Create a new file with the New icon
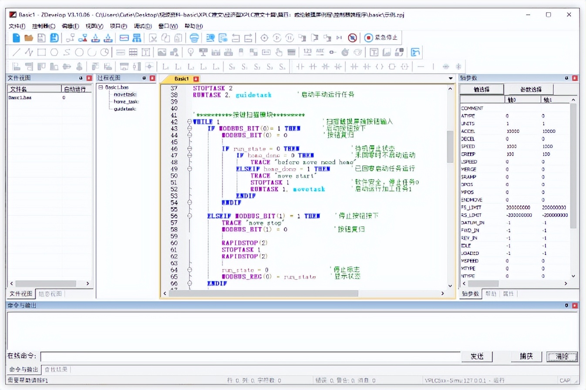Screen dimensions: 586x390 tap(16, 38)
